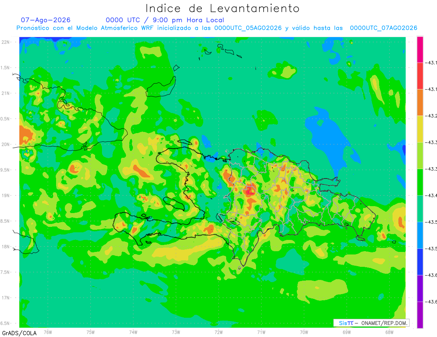Pick the red swatch in the color bar
This screenshot has height=337, width=437.
(420, 76)
